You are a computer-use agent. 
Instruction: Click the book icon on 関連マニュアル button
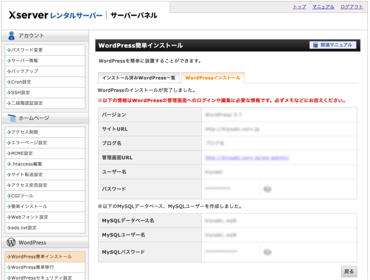tap(315, 45)
